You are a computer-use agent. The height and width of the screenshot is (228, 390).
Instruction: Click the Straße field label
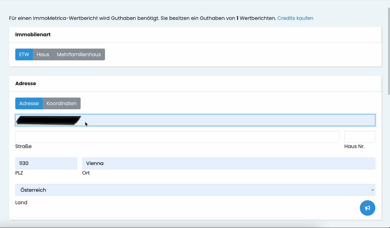[x=23, y=146]
